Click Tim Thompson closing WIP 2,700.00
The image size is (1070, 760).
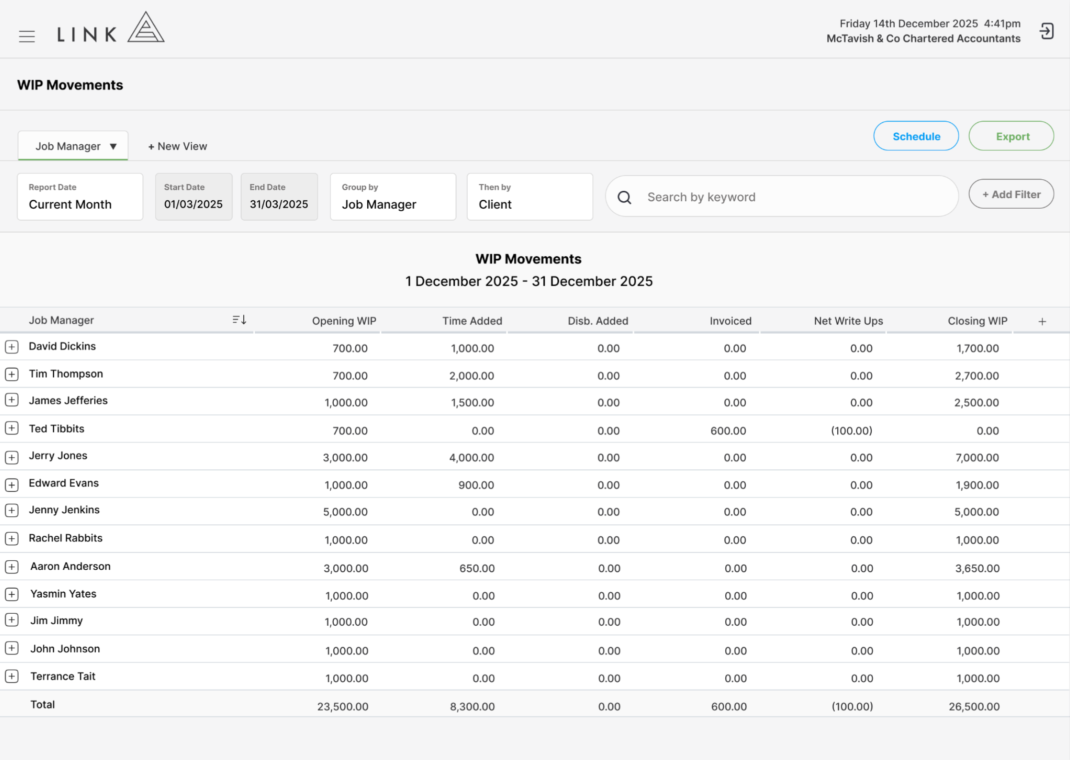[977, 376]
